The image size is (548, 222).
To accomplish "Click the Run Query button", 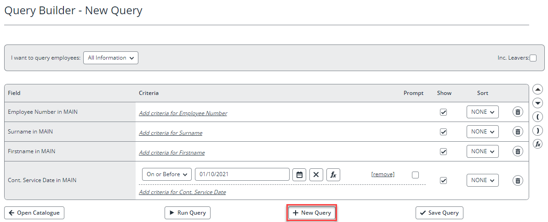I will (188, 213).
